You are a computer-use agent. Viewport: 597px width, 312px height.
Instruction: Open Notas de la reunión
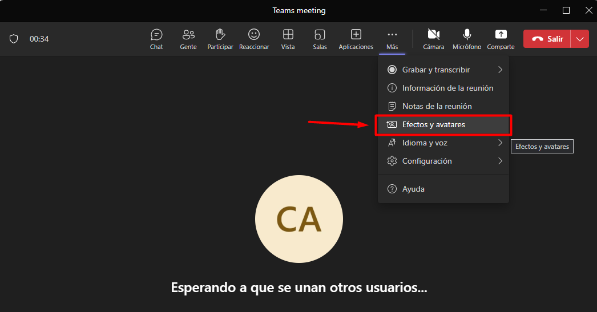click(443, 106)
